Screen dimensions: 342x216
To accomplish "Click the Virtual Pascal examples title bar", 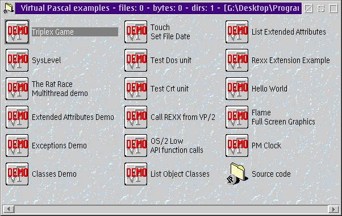I will click(159, 9).
